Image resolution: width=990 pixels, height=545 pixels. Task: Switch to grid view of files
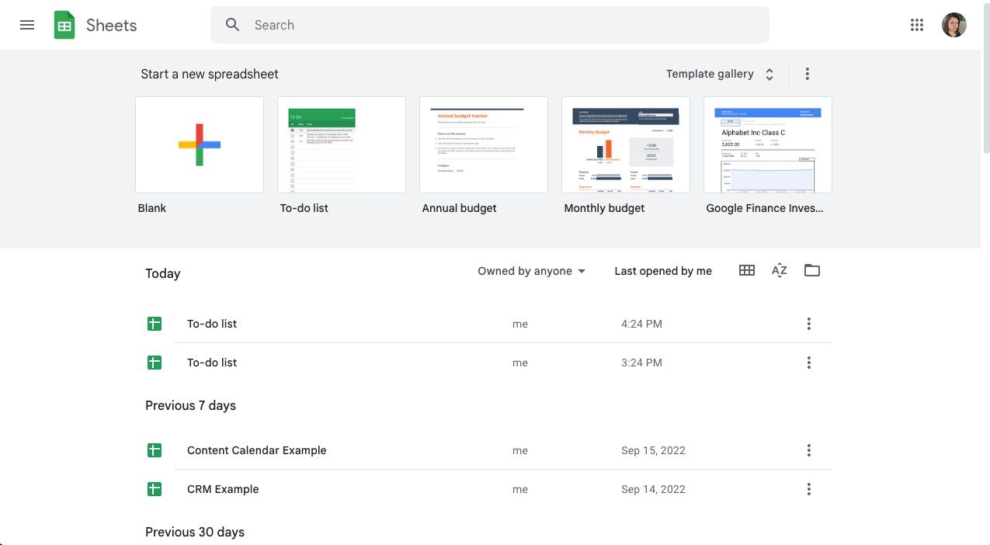click(747, 270)
